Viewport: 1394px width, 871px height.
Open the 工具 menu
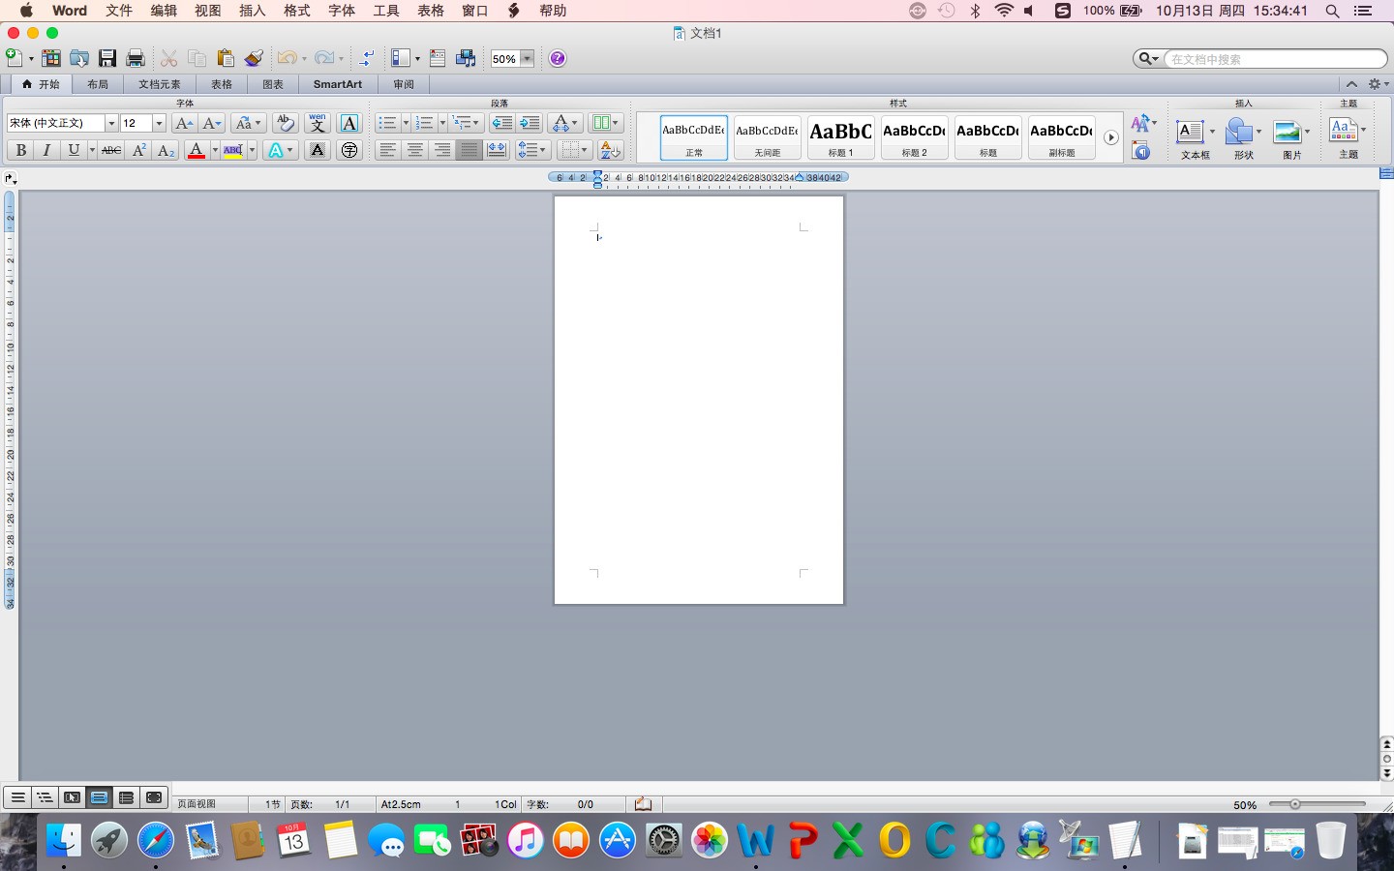(x=386, y=11)
